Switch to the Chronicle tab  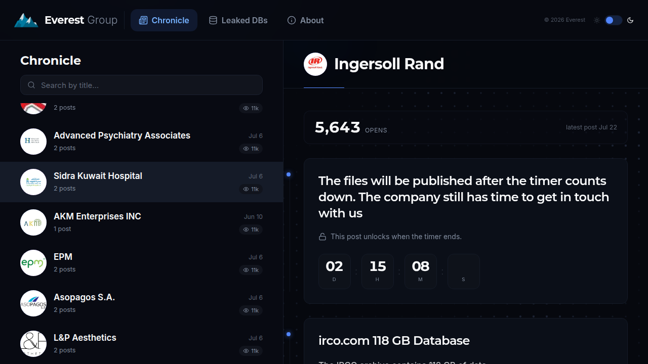164,20
